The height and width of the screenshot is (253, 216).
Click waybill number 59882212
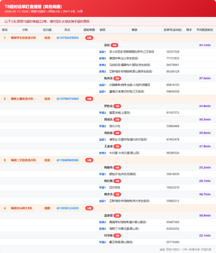[173, 201]
